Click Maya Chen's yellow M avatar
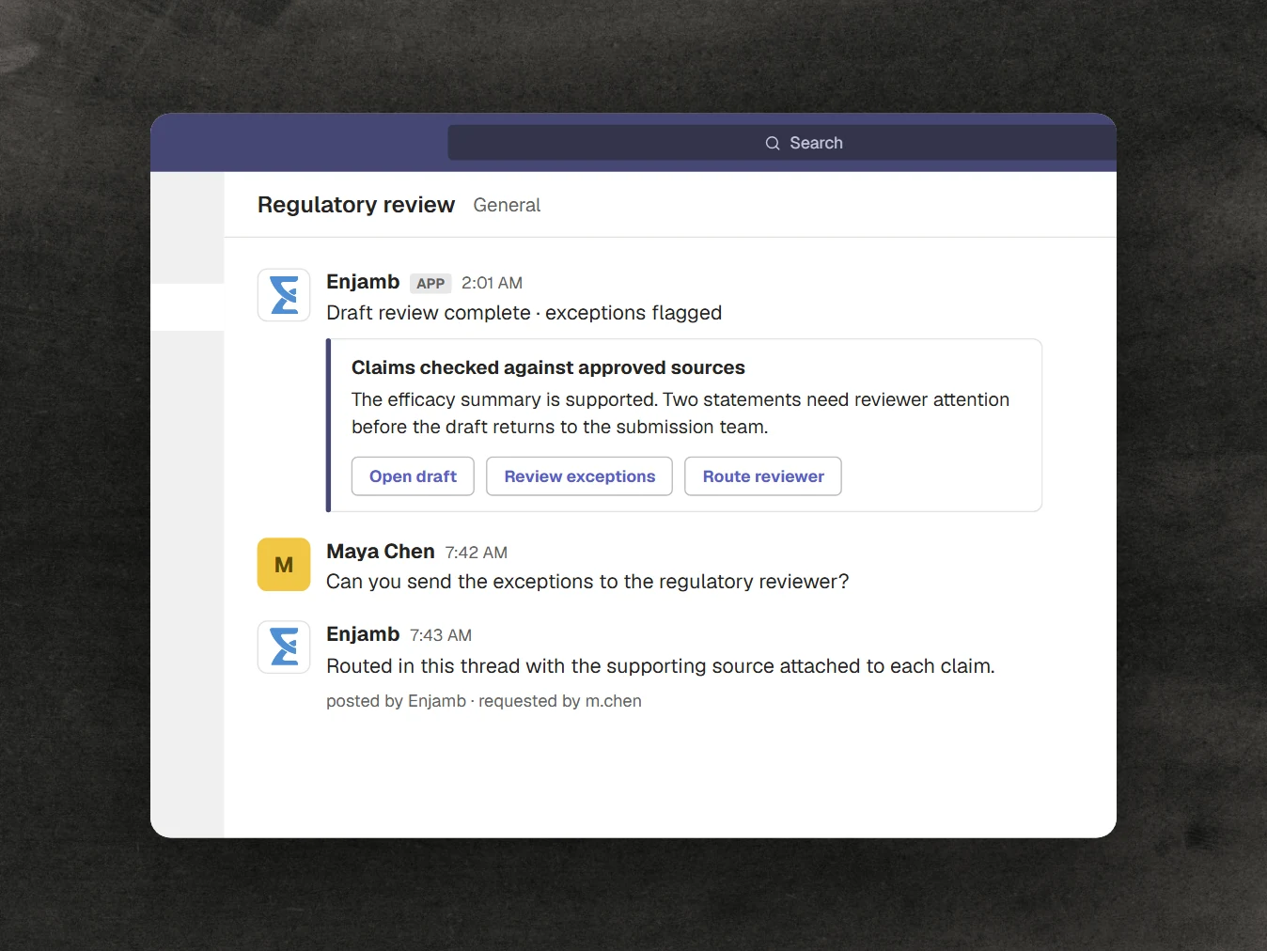 tap(284, 564)
